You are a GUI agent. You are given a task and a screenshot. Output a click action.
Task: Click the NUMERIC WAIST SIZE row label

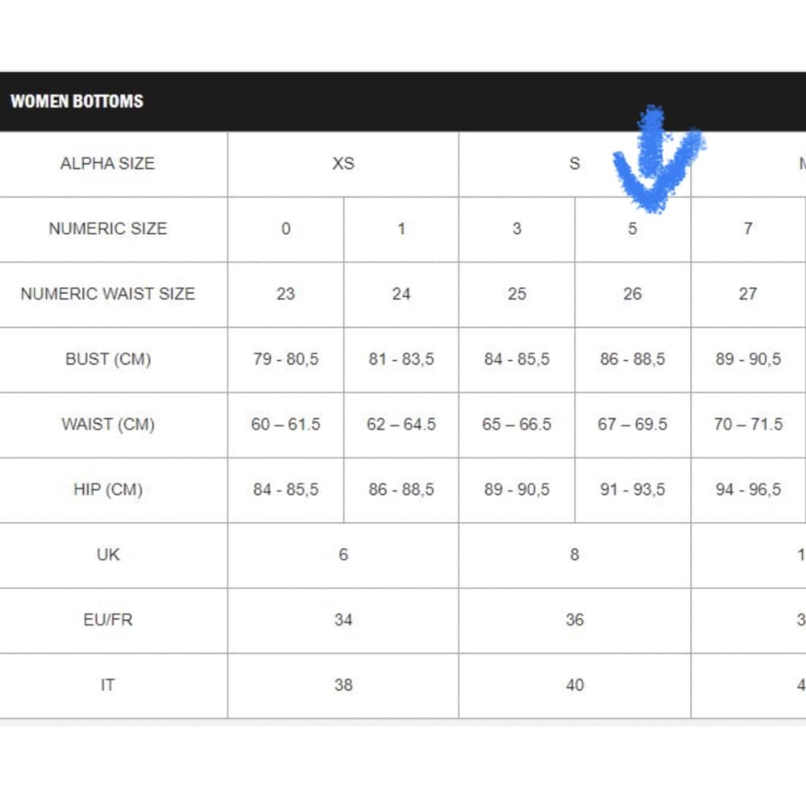(x=107, y=294)
